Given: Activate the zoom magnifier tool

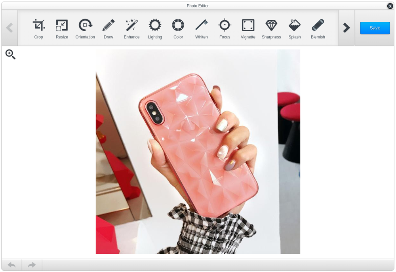Looking at the screenshot, I should 10,54.
